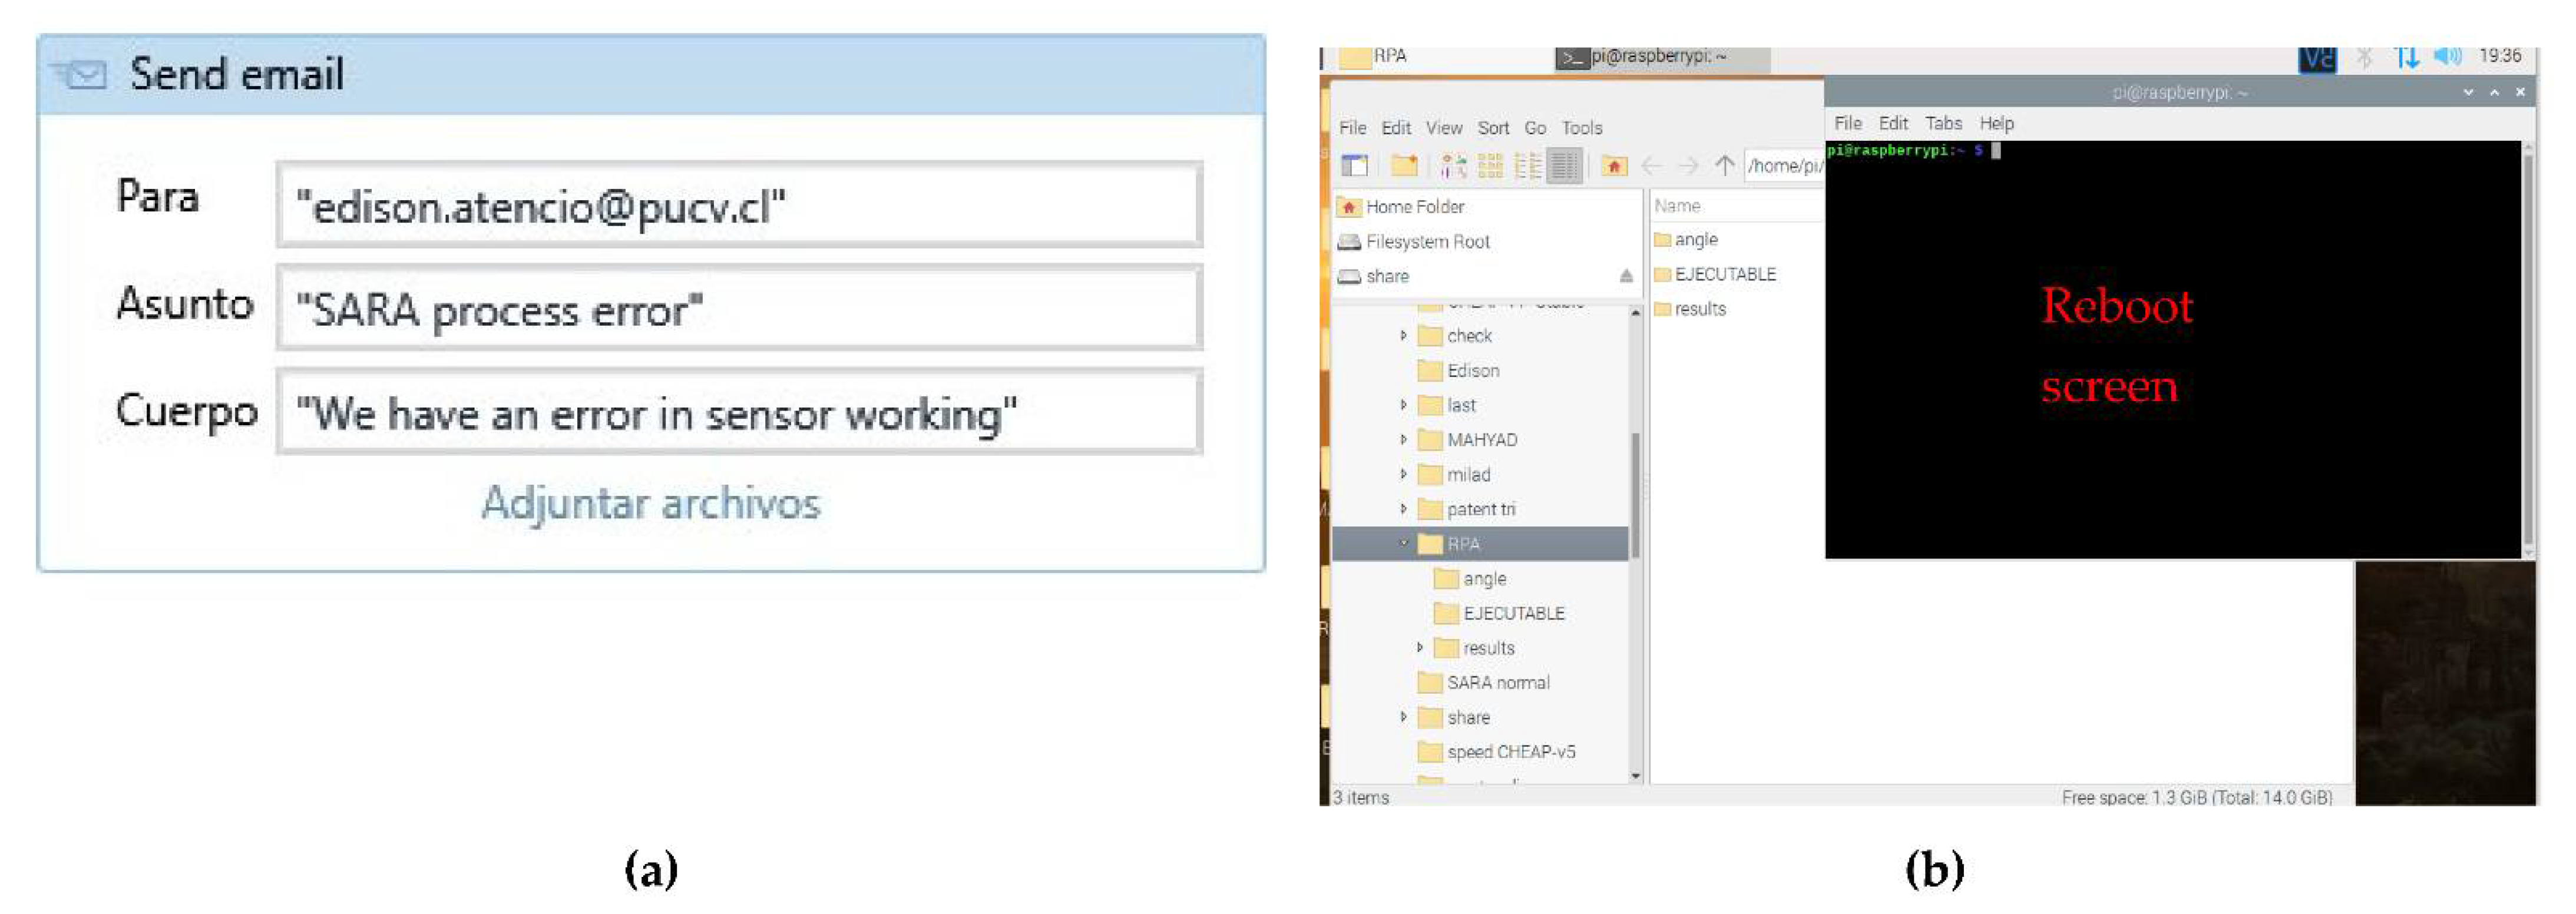Click the new folder toolbar icon

[x=1404, y=165]
